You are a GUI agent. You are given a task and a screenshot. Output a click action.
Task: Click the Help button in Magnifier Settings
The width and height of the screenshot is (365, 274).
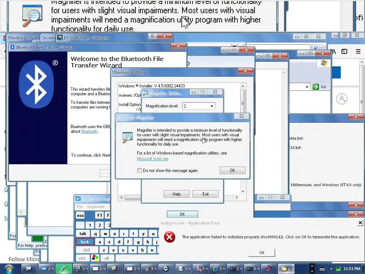click(x=176, y=194)
